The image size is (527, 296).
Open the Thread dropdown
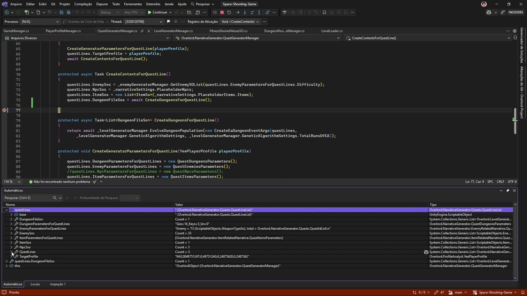pos(143,21)
